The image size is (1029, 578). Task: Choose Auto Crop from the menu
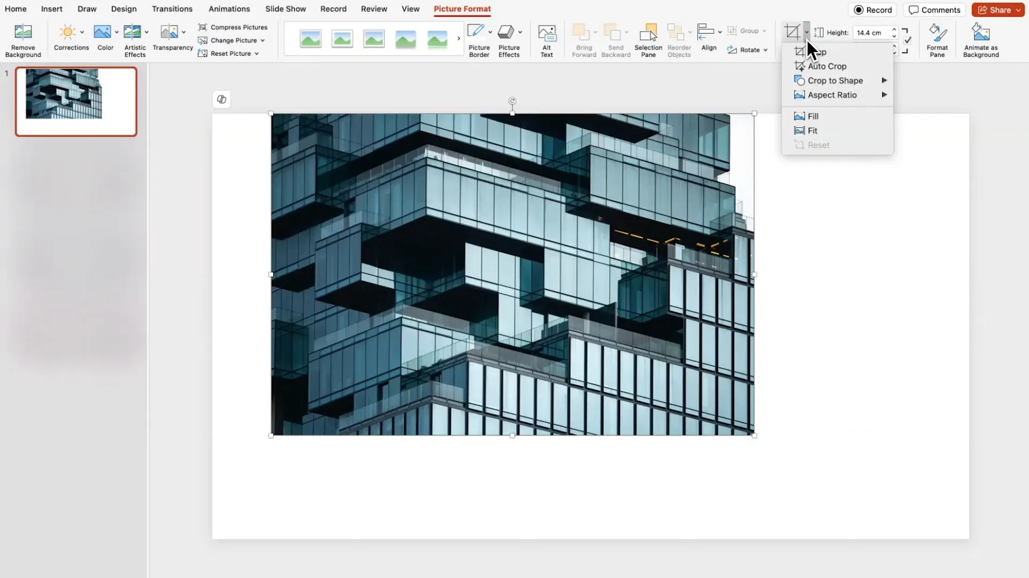point(837,66)
